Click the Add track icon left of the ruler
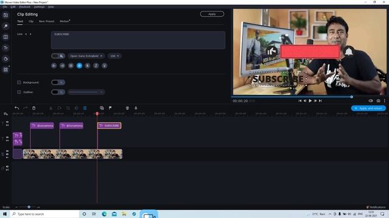The image size is (389, 218). 5,114
